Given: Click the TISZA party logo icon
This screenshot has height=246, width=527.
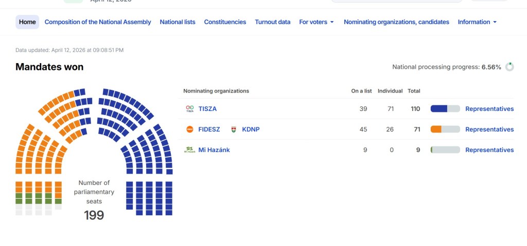Looking at the screenshot, I should [189, 109].
